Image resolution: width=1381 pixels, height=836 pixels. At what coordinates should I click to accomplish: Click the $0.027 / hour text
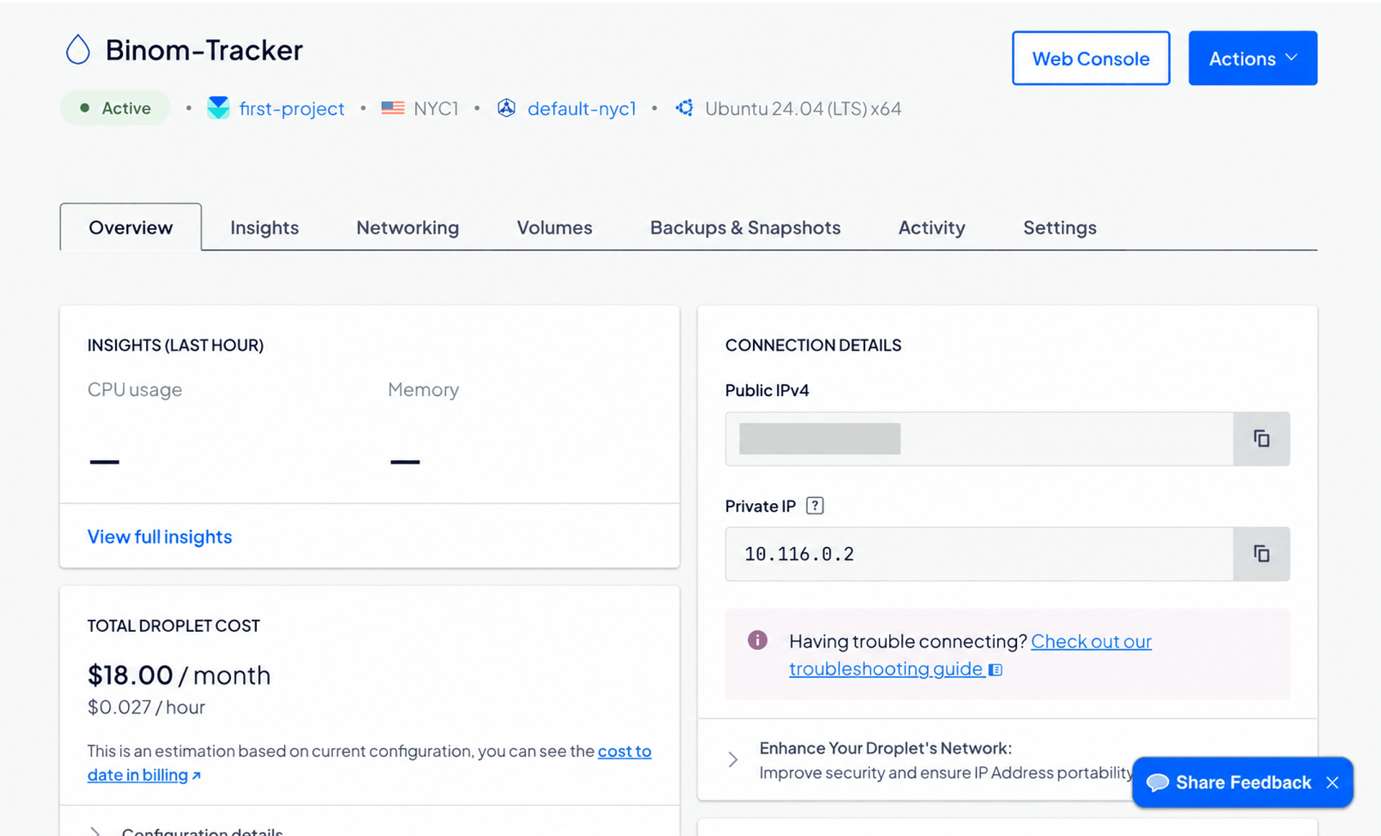(146, 707)
